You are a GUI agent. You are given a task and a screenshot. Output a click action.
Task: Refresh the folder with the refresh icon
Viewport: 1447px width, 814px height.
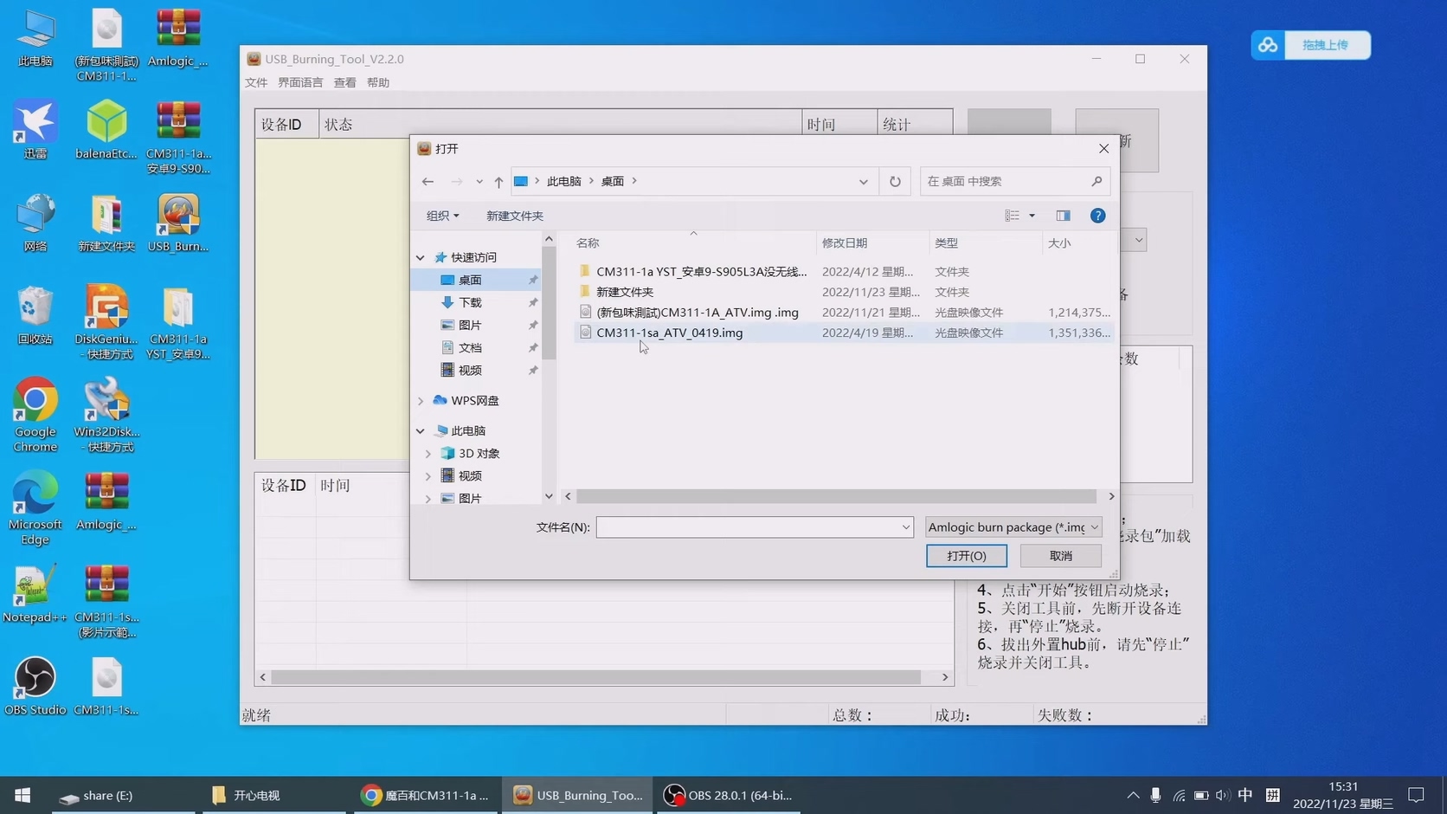[895, 181]
